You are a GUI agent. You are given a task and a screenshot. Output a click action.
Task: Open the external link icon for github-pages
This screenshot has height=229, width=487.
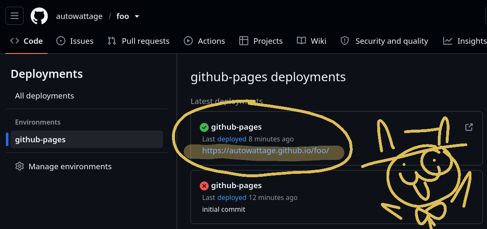[x=468, y=127]
